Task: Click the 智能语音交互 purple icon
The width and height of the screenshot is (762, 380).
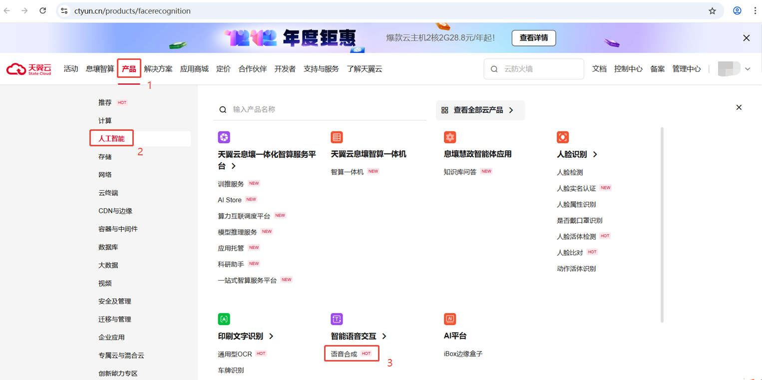Action: [x=336, y=319]
